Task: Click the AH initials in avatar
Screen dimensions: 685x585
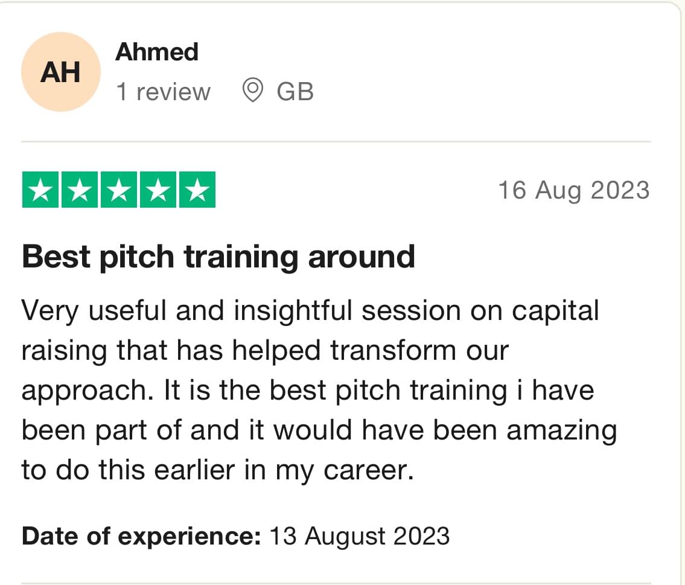Action: pos(60,72)
